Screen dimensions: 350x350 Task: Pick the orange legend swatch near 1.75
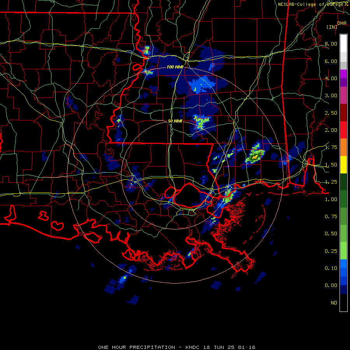tap(343, 147)
